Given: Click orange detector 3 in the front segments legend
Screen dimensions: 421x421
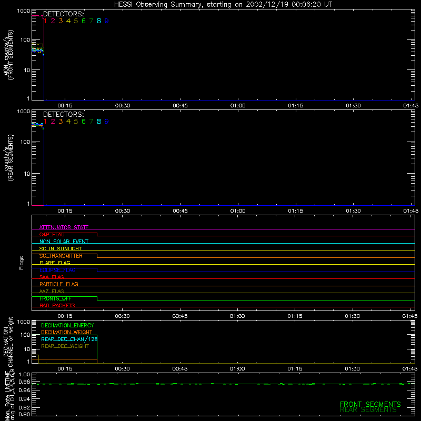Looking at the screenshot, I should click(61, 21).
